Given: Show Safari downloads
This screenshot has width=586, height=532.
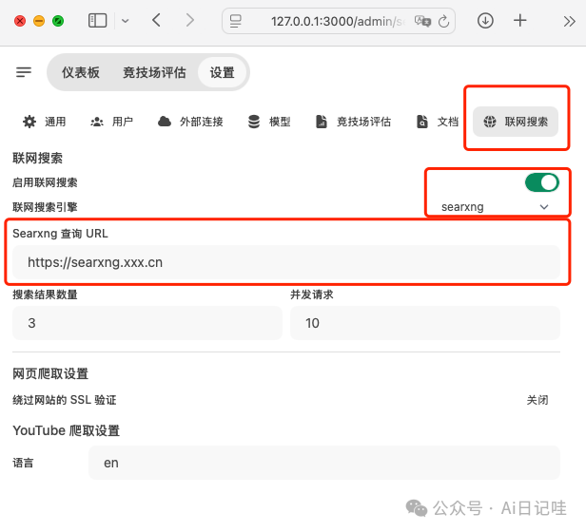Looking at the screenshot, I should [x=485, y=21].
